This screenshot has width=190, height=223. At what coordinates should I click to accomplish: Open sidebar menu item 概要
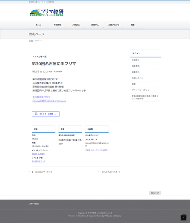click(146, 84)
